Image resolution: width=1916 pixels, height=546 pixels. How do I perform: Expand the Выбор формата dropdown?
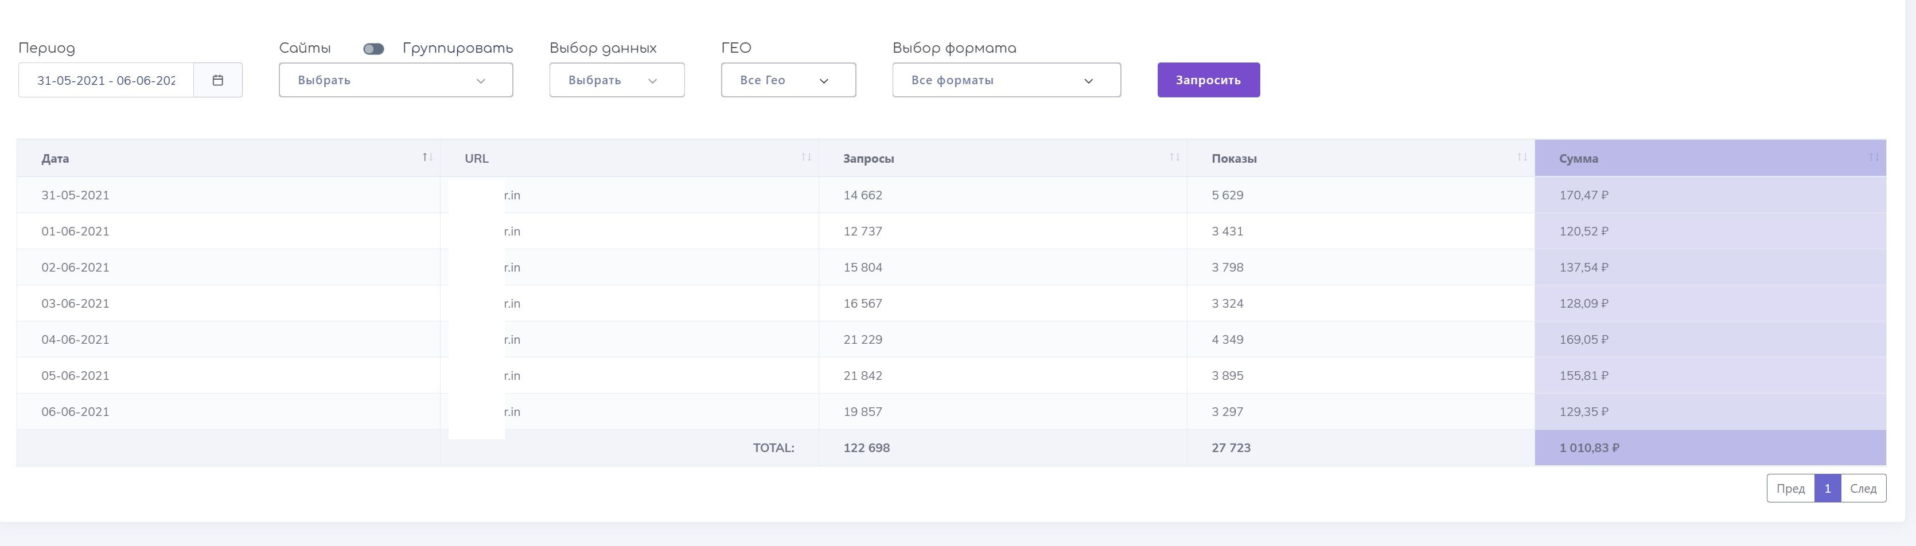(x=1006, y=80)
